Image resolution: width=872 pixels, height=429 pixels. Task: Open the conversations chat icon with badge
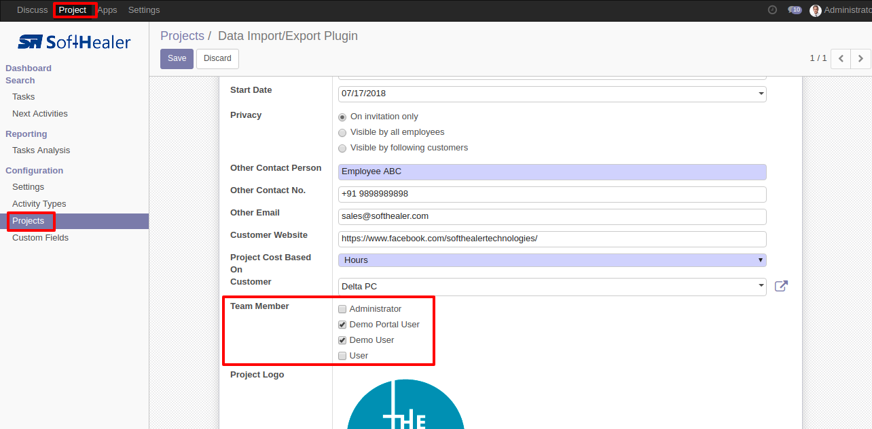pos(795,10)
